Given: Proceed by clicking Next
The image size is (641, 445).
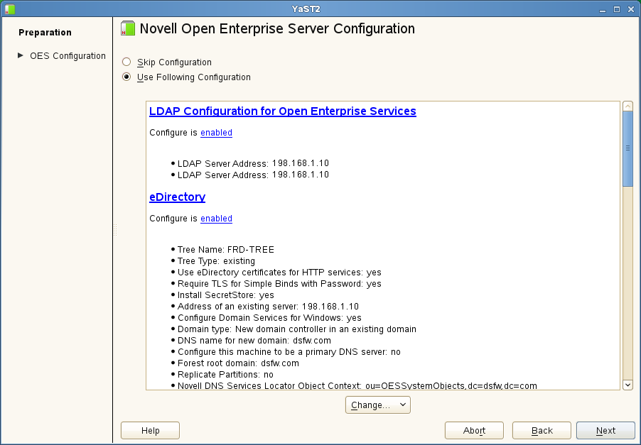Looking at the screenshot, I should pos(605,431).
